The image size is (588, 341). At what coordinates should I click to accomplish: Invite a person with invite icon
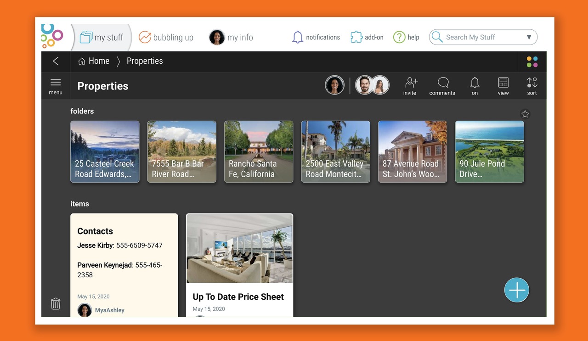tap(410, 86)
